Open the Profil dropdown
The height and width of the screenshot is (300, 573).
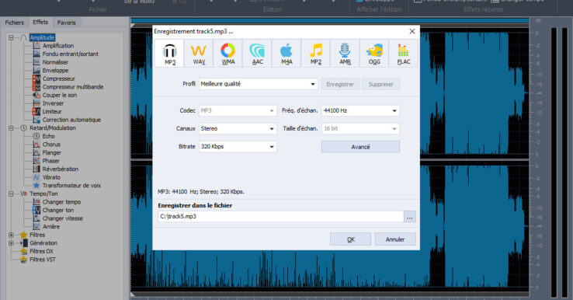point(258,84)
